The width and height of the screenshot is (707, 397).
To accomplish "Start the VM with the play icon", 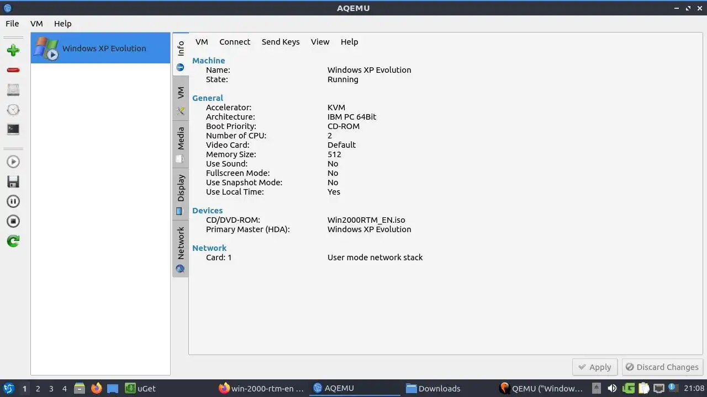I will pyautogui.click(x=13, y=162).
